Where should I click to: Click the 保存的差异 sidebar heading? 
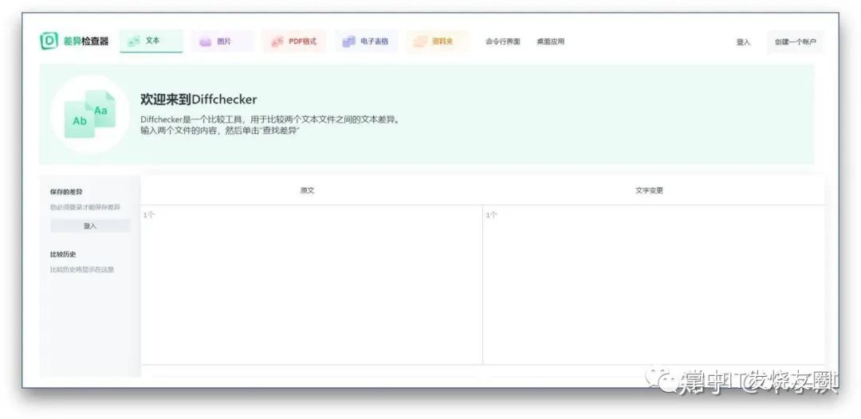pyautogui.click(x=66, y=192)
